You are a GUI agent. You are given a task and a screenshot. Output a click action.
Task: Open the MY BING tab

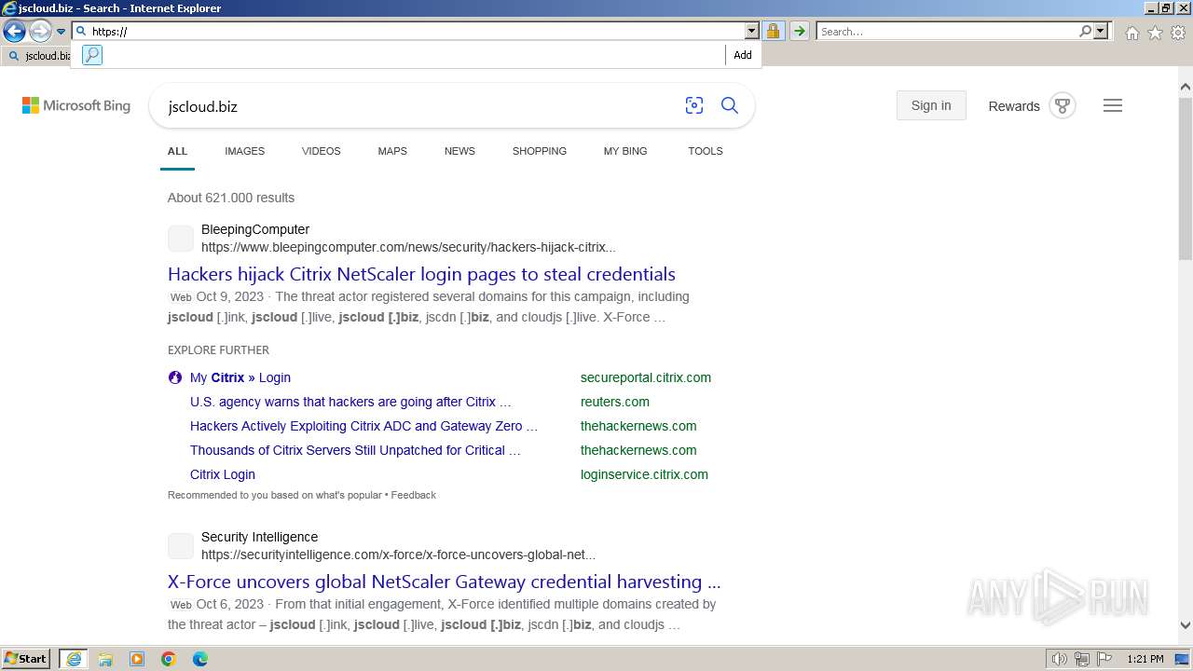(625, 151)
